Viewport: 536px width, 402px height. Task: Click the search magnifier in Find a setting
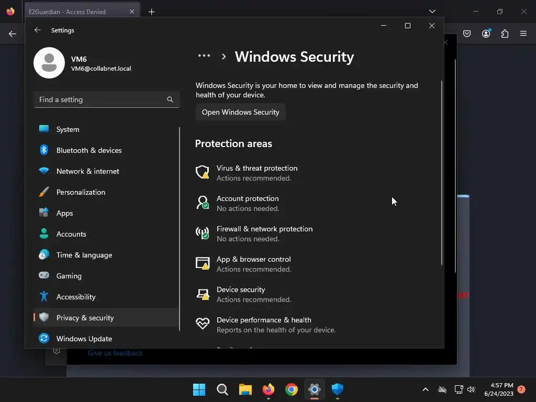point(170,99)
